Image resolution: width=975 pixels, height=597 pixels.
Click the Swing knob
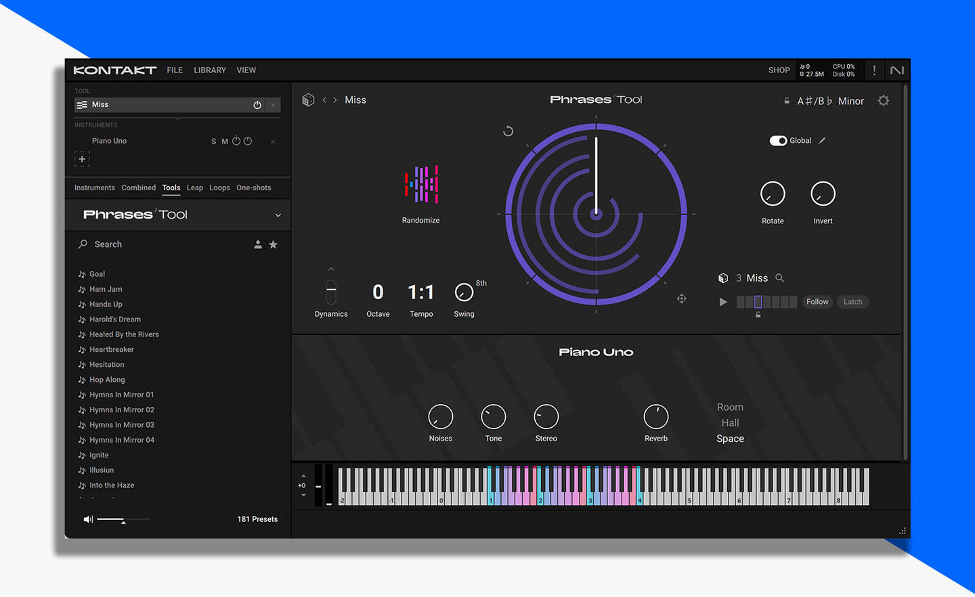point(464,292)
